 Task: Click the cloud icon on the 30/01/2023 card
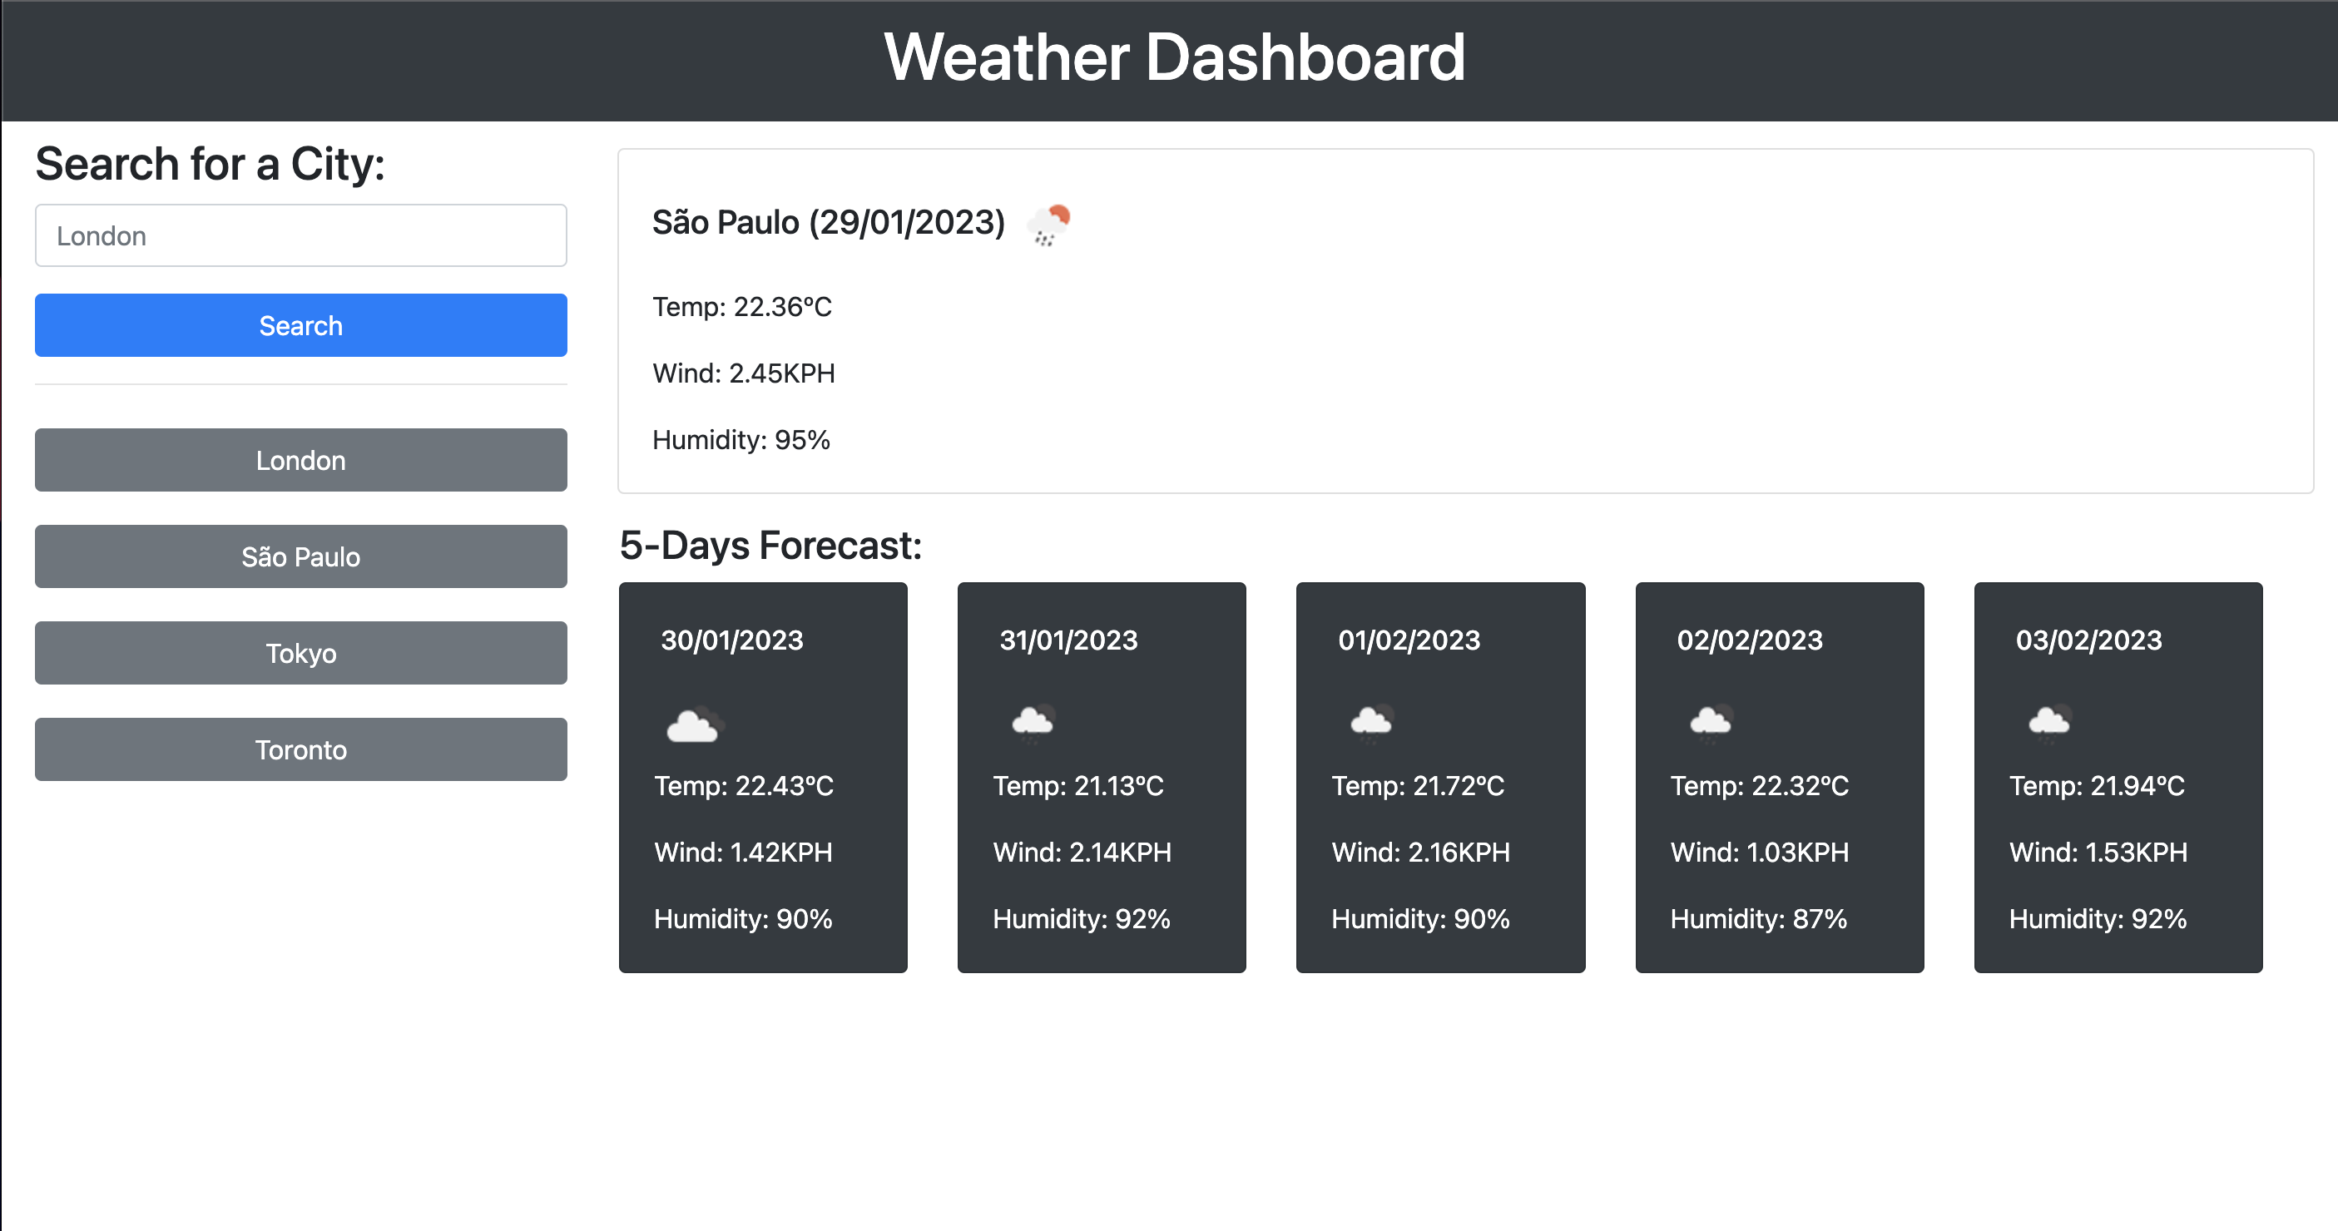694,724
